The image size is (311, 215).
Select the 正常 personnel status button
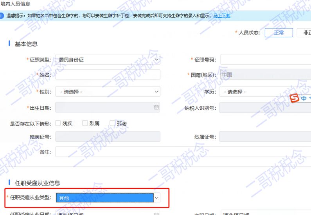(x=279, y=33)
